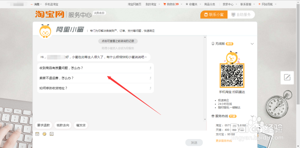Open the 网站导航 dropdown
Image resolution: width=300 pixels, height=148 pixels.
click(275, 4)
